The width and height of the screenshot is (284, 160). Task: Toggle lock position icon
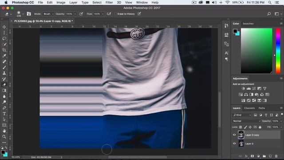pyautogui.click(x=250, y=127)
